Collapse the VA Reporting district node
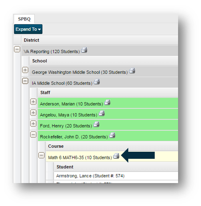 coord(17,49)
